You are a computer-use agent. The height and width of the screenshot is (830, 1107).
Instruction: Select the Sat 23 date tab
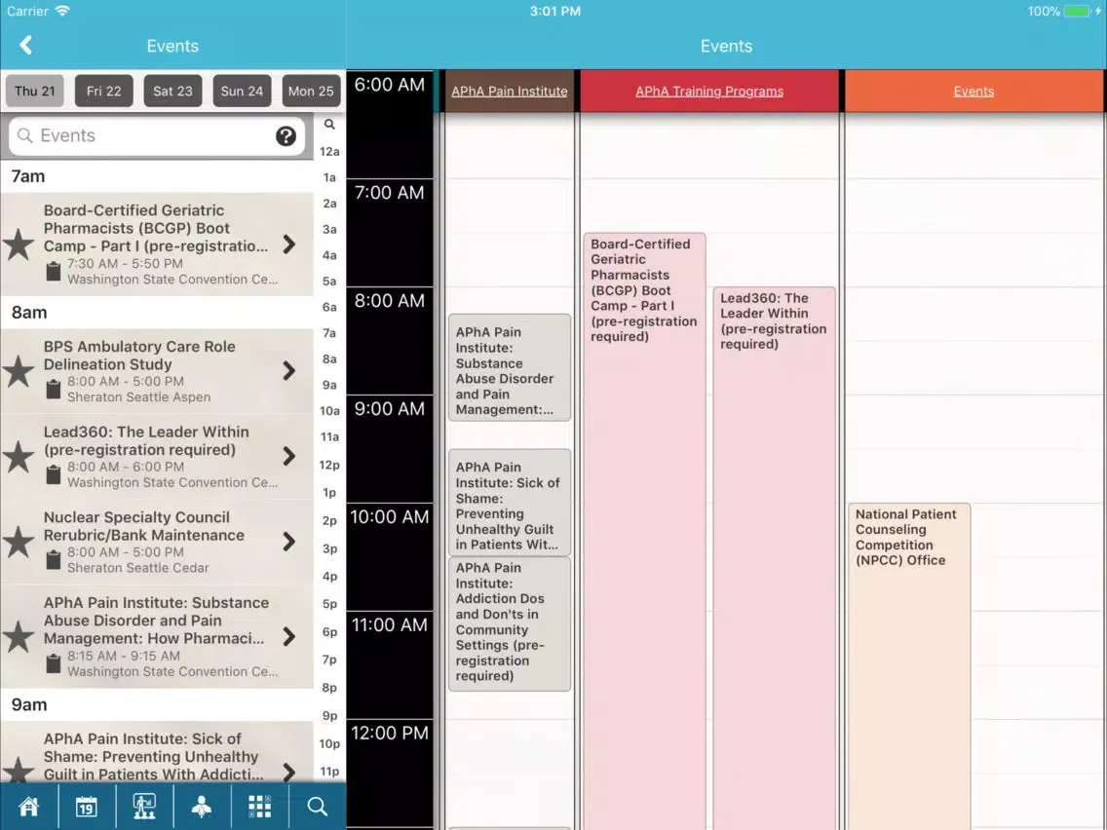pos(173,91)
